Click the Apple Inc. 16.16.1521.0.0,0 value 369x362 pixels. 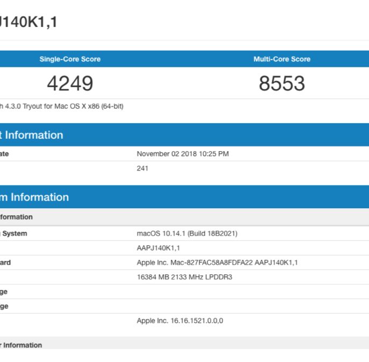click(179, 321)
